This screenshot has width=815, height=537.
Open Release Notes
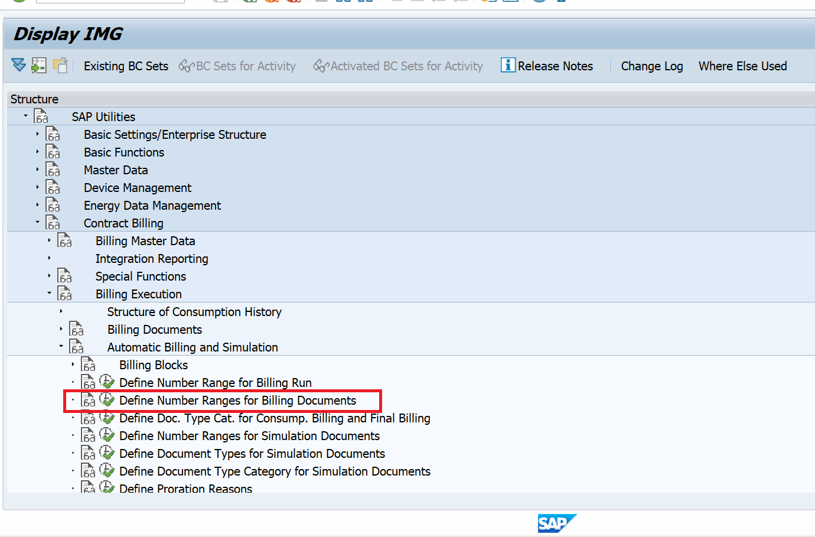(x=547, y=66)
